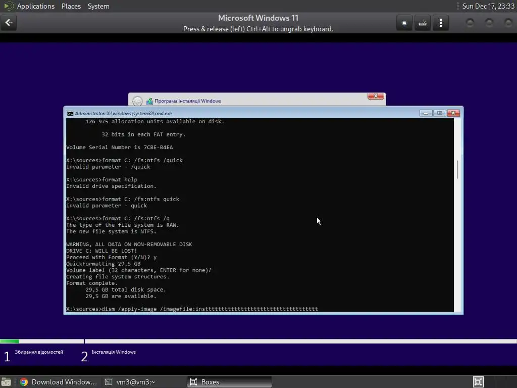Click step 1 'Збирання відомостей' label

click(38, 352)
